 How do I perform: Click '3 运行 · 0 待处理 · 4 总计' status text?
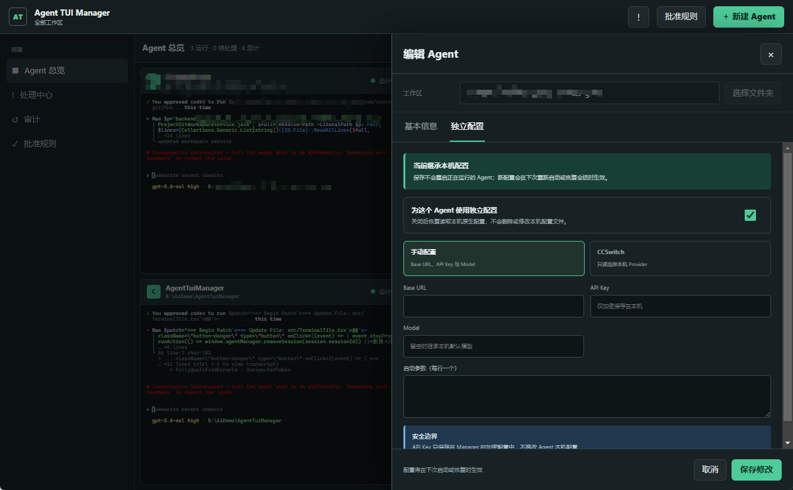coord(225,48)
